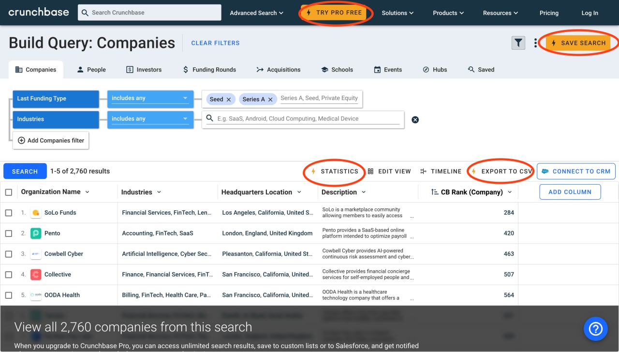Switch to the Acquisitions tab
This screenshot has width=619, height=352.
click(x=278, y=70)
